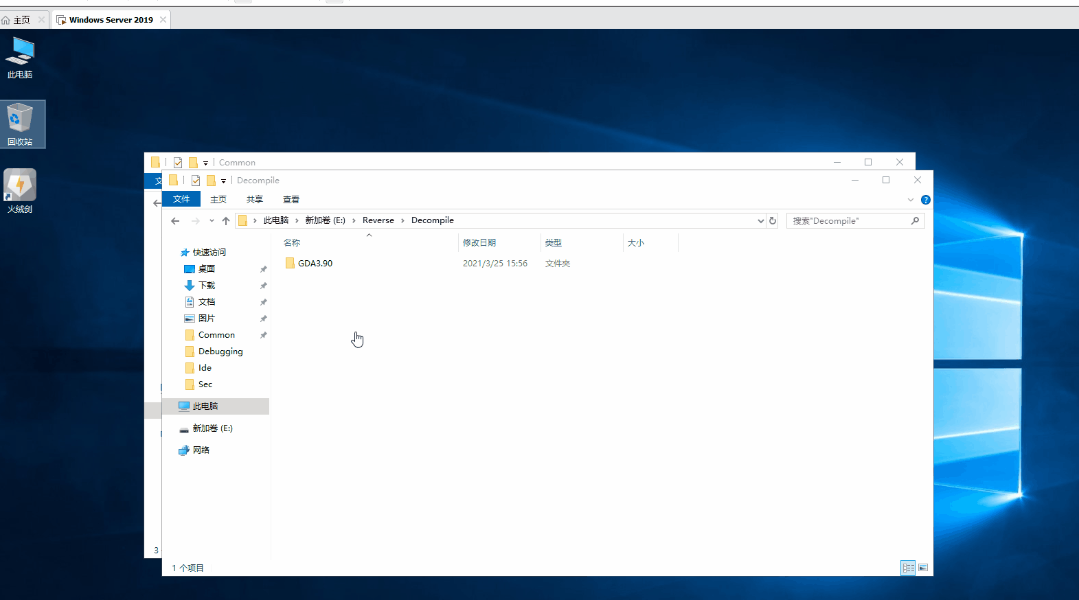Viewport: 1079px width, 600px height.
Task: Switch to the 查看 ribbon tab
Action: click(291, 200)
